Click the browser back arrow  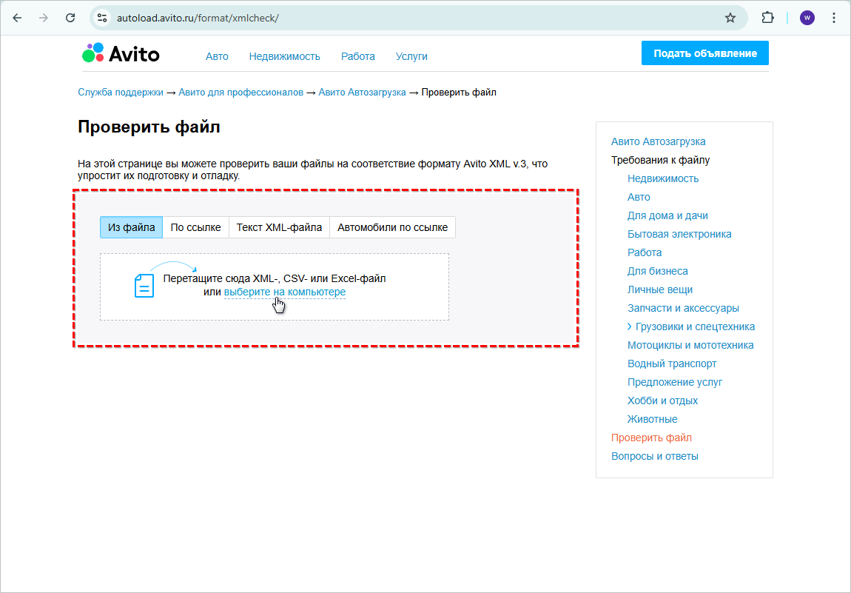pyautogui.click(x=17, y=18)
